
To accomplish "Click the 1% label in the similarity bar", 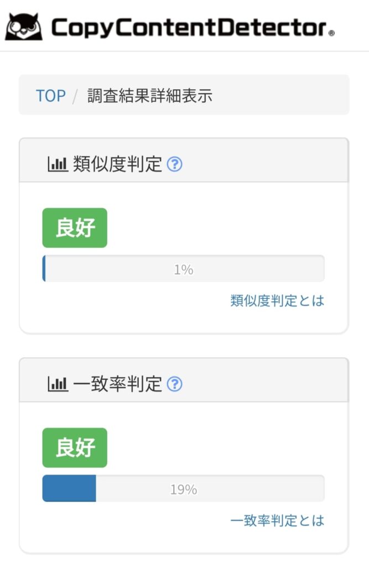I will [184, 270].
